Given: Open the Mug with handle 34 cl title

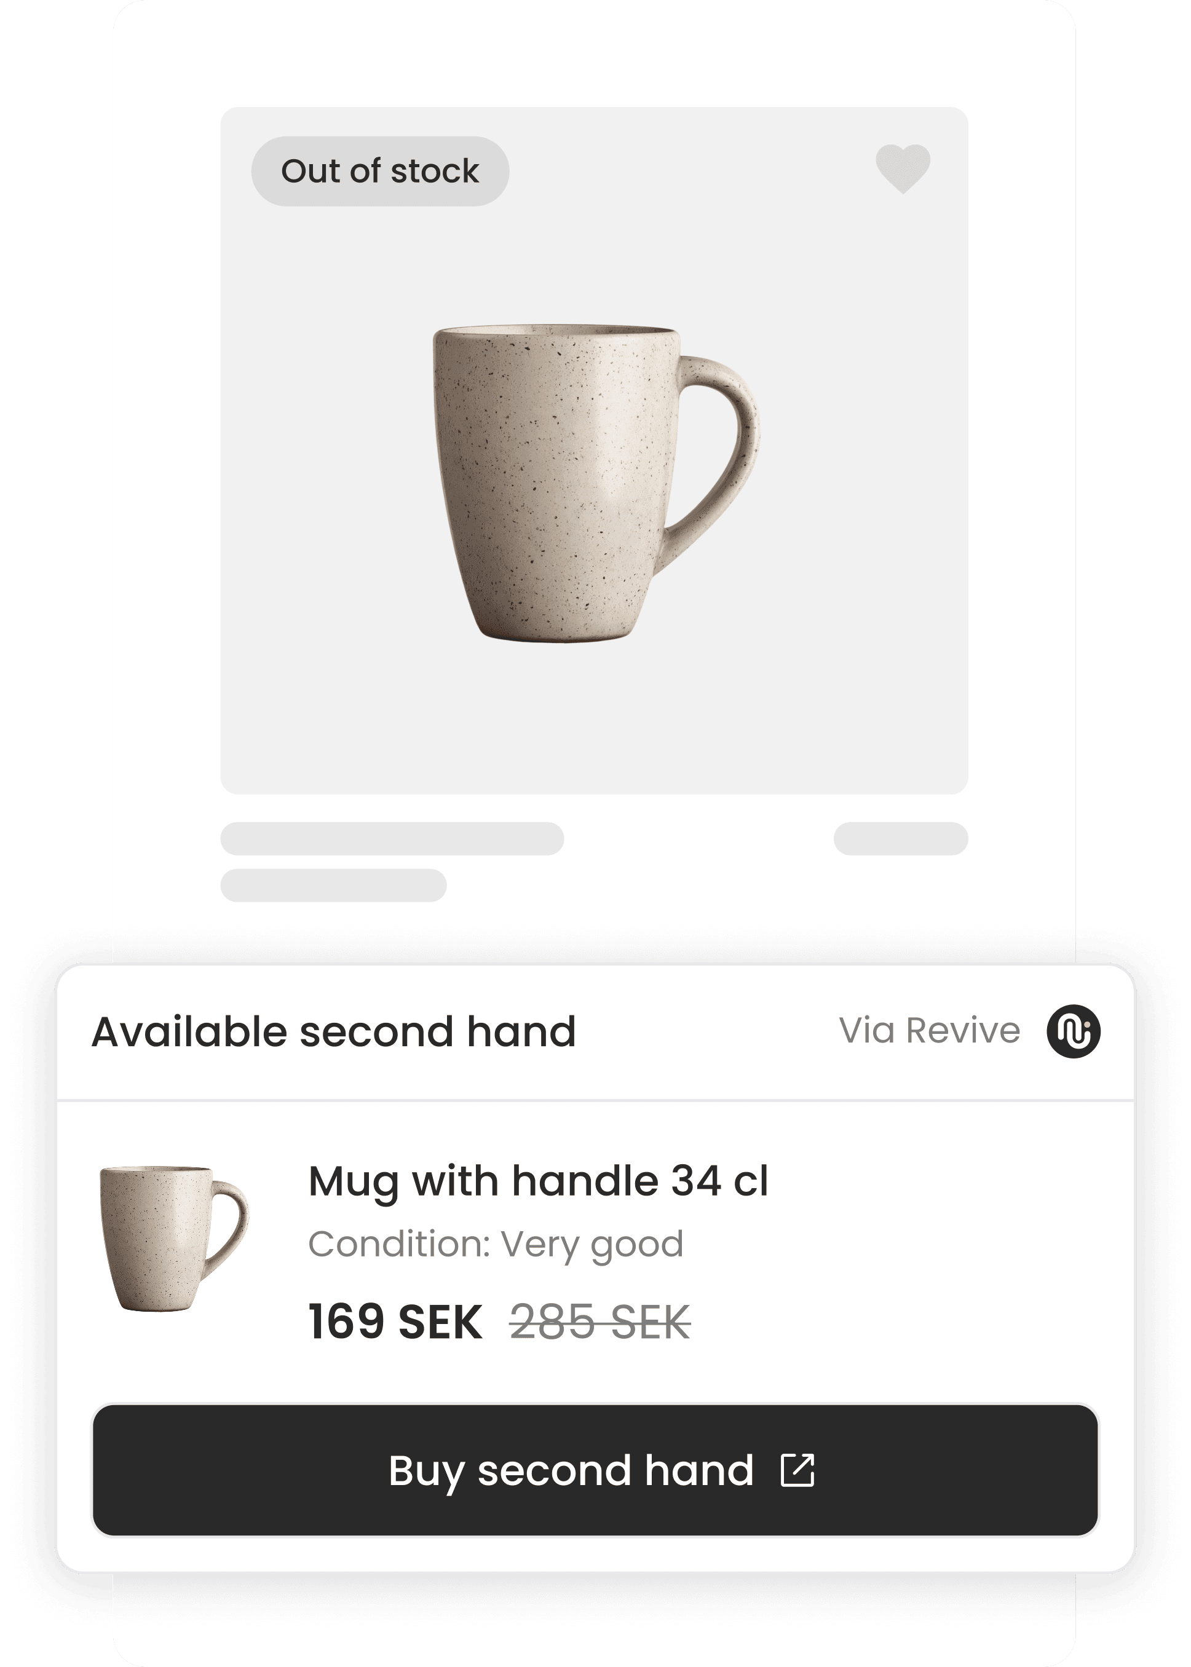Looking at the screenshot, I should click(x=538, y=1181).
